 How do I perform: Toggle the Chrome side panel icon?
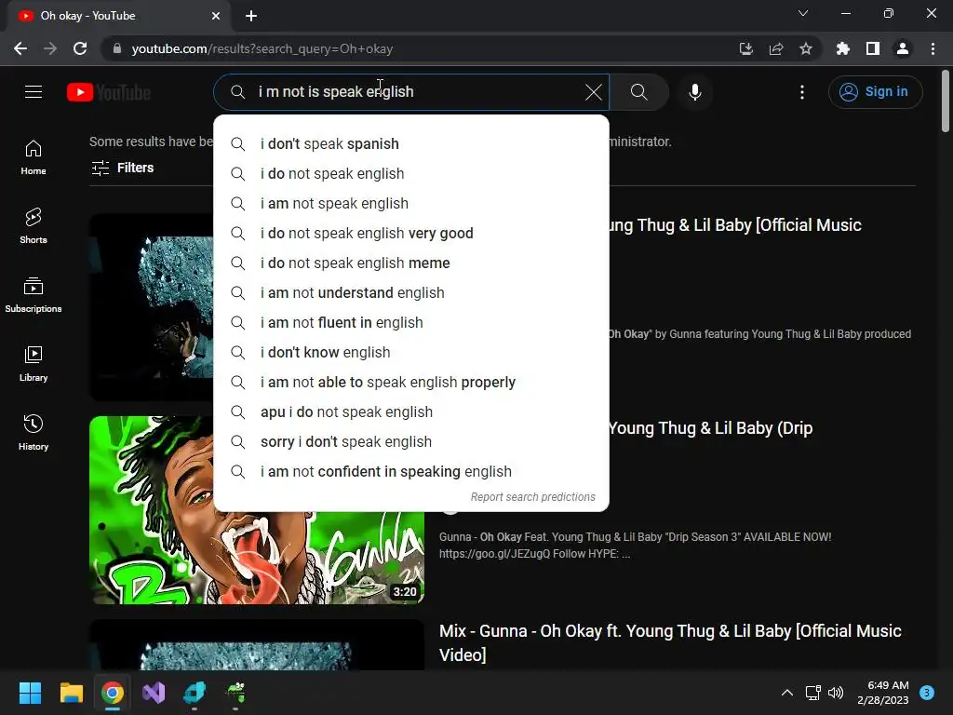click(x=873, y=48)
